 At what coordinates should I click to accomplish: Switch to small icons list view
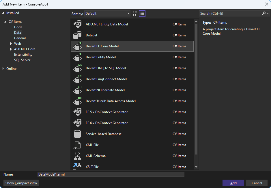142,14
